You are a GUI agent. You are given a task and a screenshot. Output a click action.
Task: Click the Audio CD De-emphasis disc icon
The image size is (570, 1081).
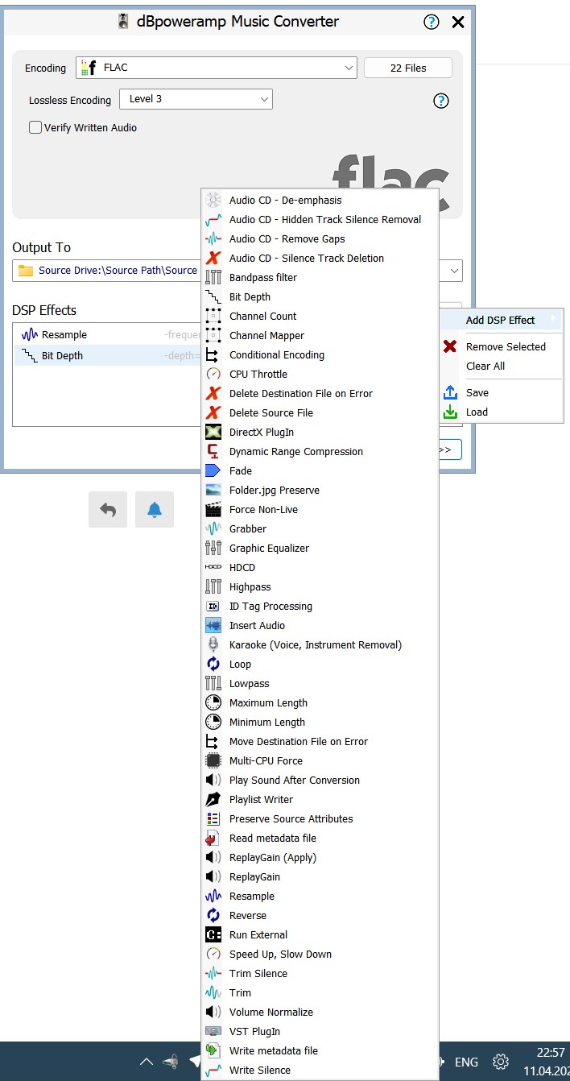213,200
